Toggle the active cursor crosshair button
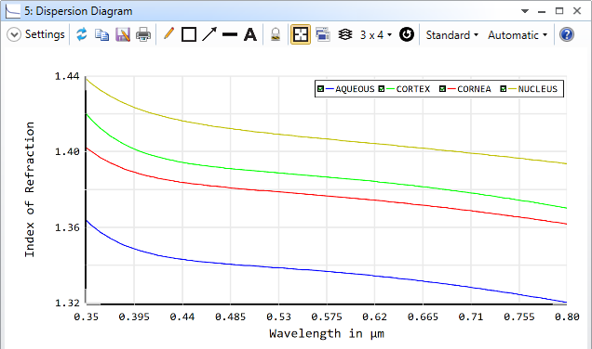592x349 pixels. point(301,34)
